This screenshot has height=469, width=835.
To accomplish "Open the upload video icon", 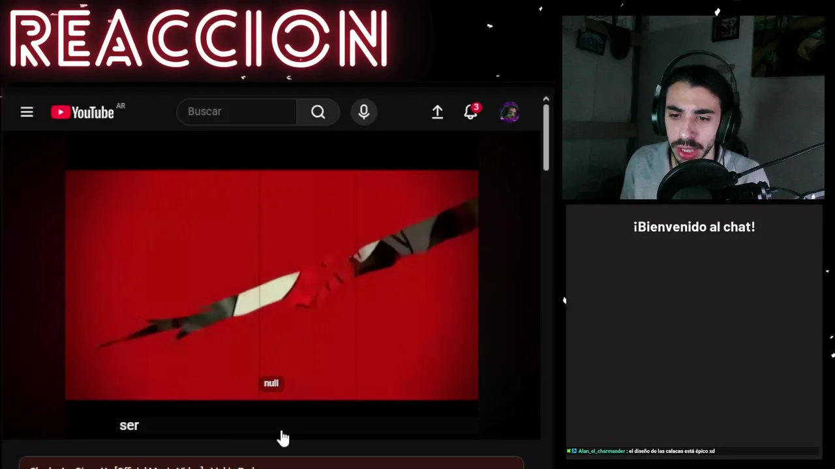I will click(x=437, y=112).
